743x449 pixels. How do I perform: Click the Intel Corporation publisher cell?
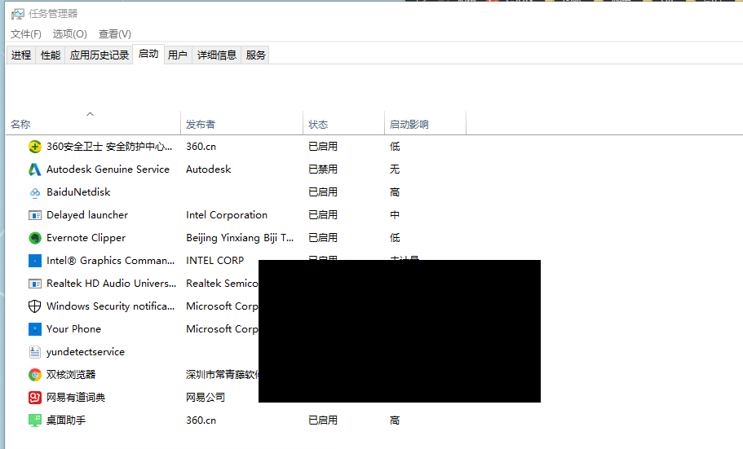tap(227, 215)
